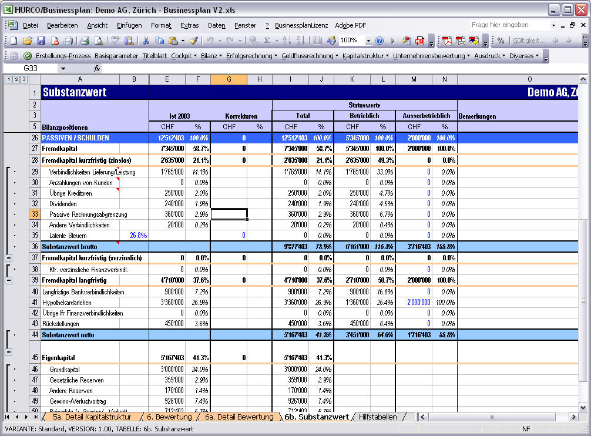
Task: Show outline level 2
Action: pos(16,79)
